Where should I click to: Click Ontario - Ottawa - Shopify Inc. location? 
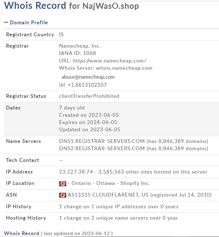pos(111,183)
